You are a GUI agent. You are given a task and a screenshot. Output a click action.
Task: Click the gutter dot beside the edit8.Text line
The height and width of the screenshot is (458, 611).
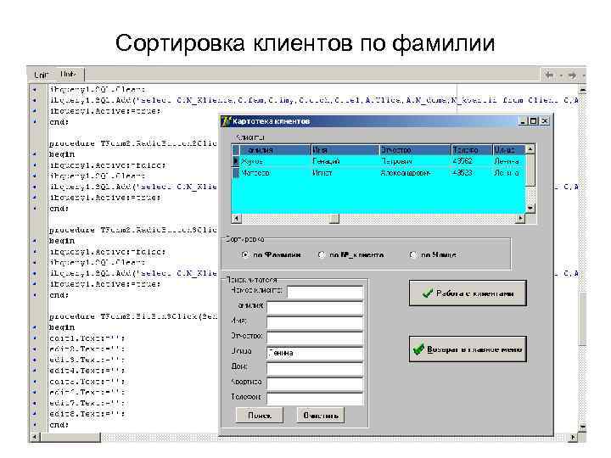[x=35, y=414]
